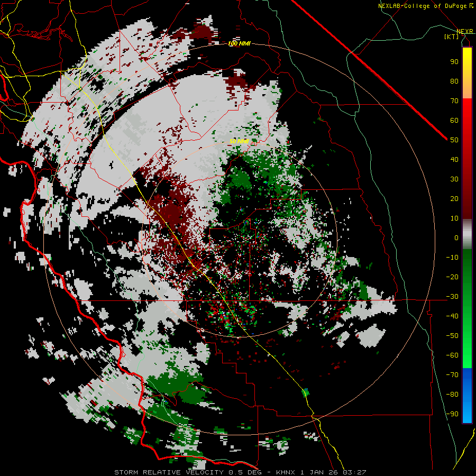Click the -60 value on velocity scale

click(x=452, y=355)
